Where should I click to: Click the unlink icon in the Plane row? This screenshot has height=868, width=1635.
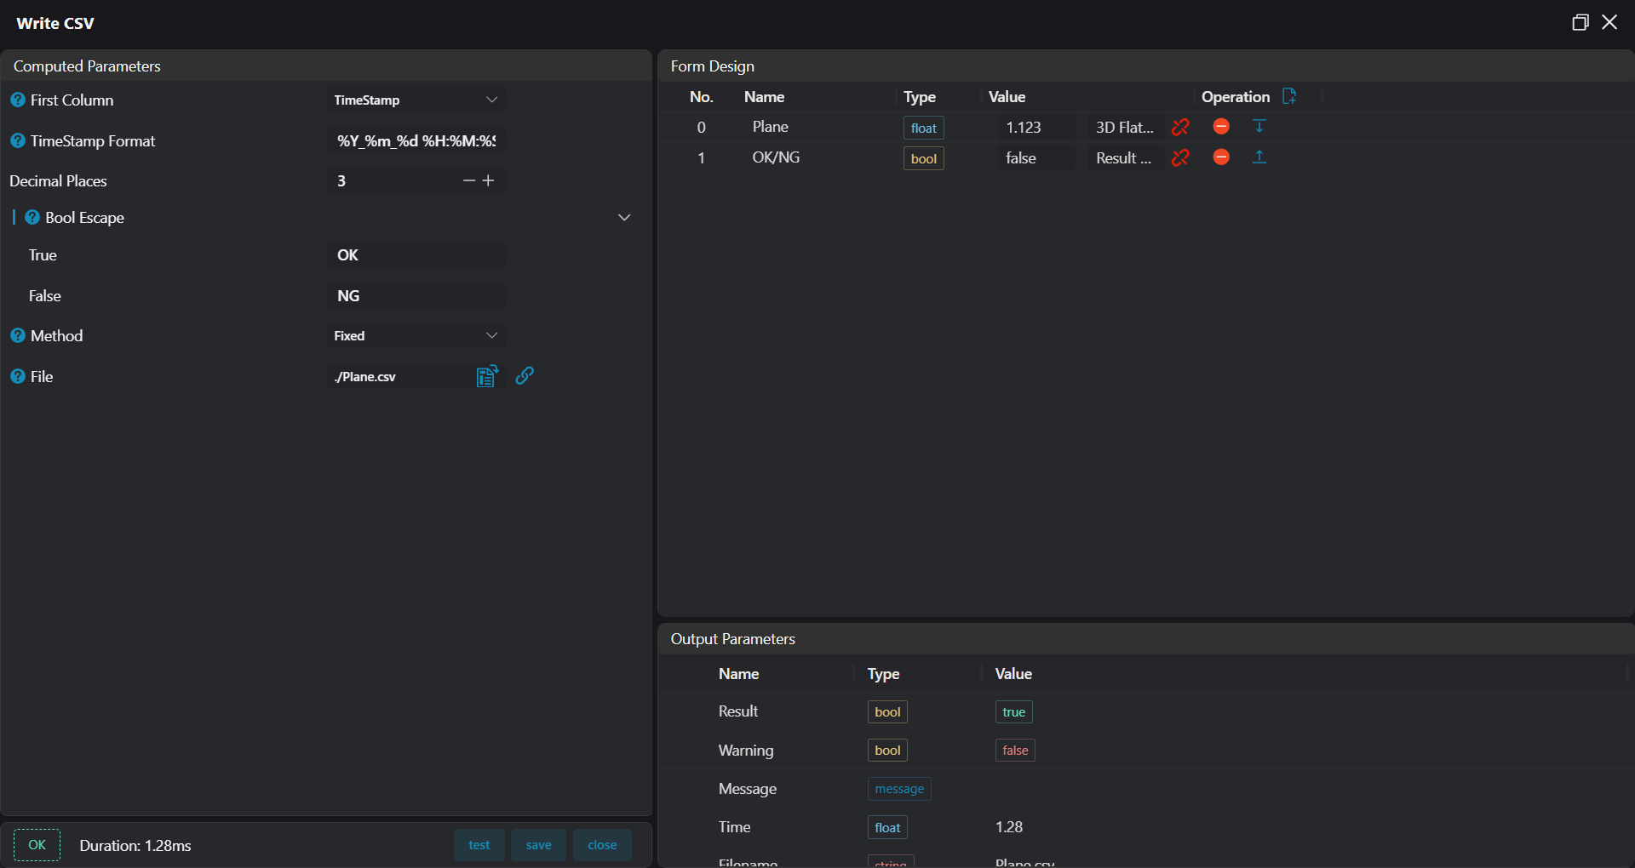1180,127
